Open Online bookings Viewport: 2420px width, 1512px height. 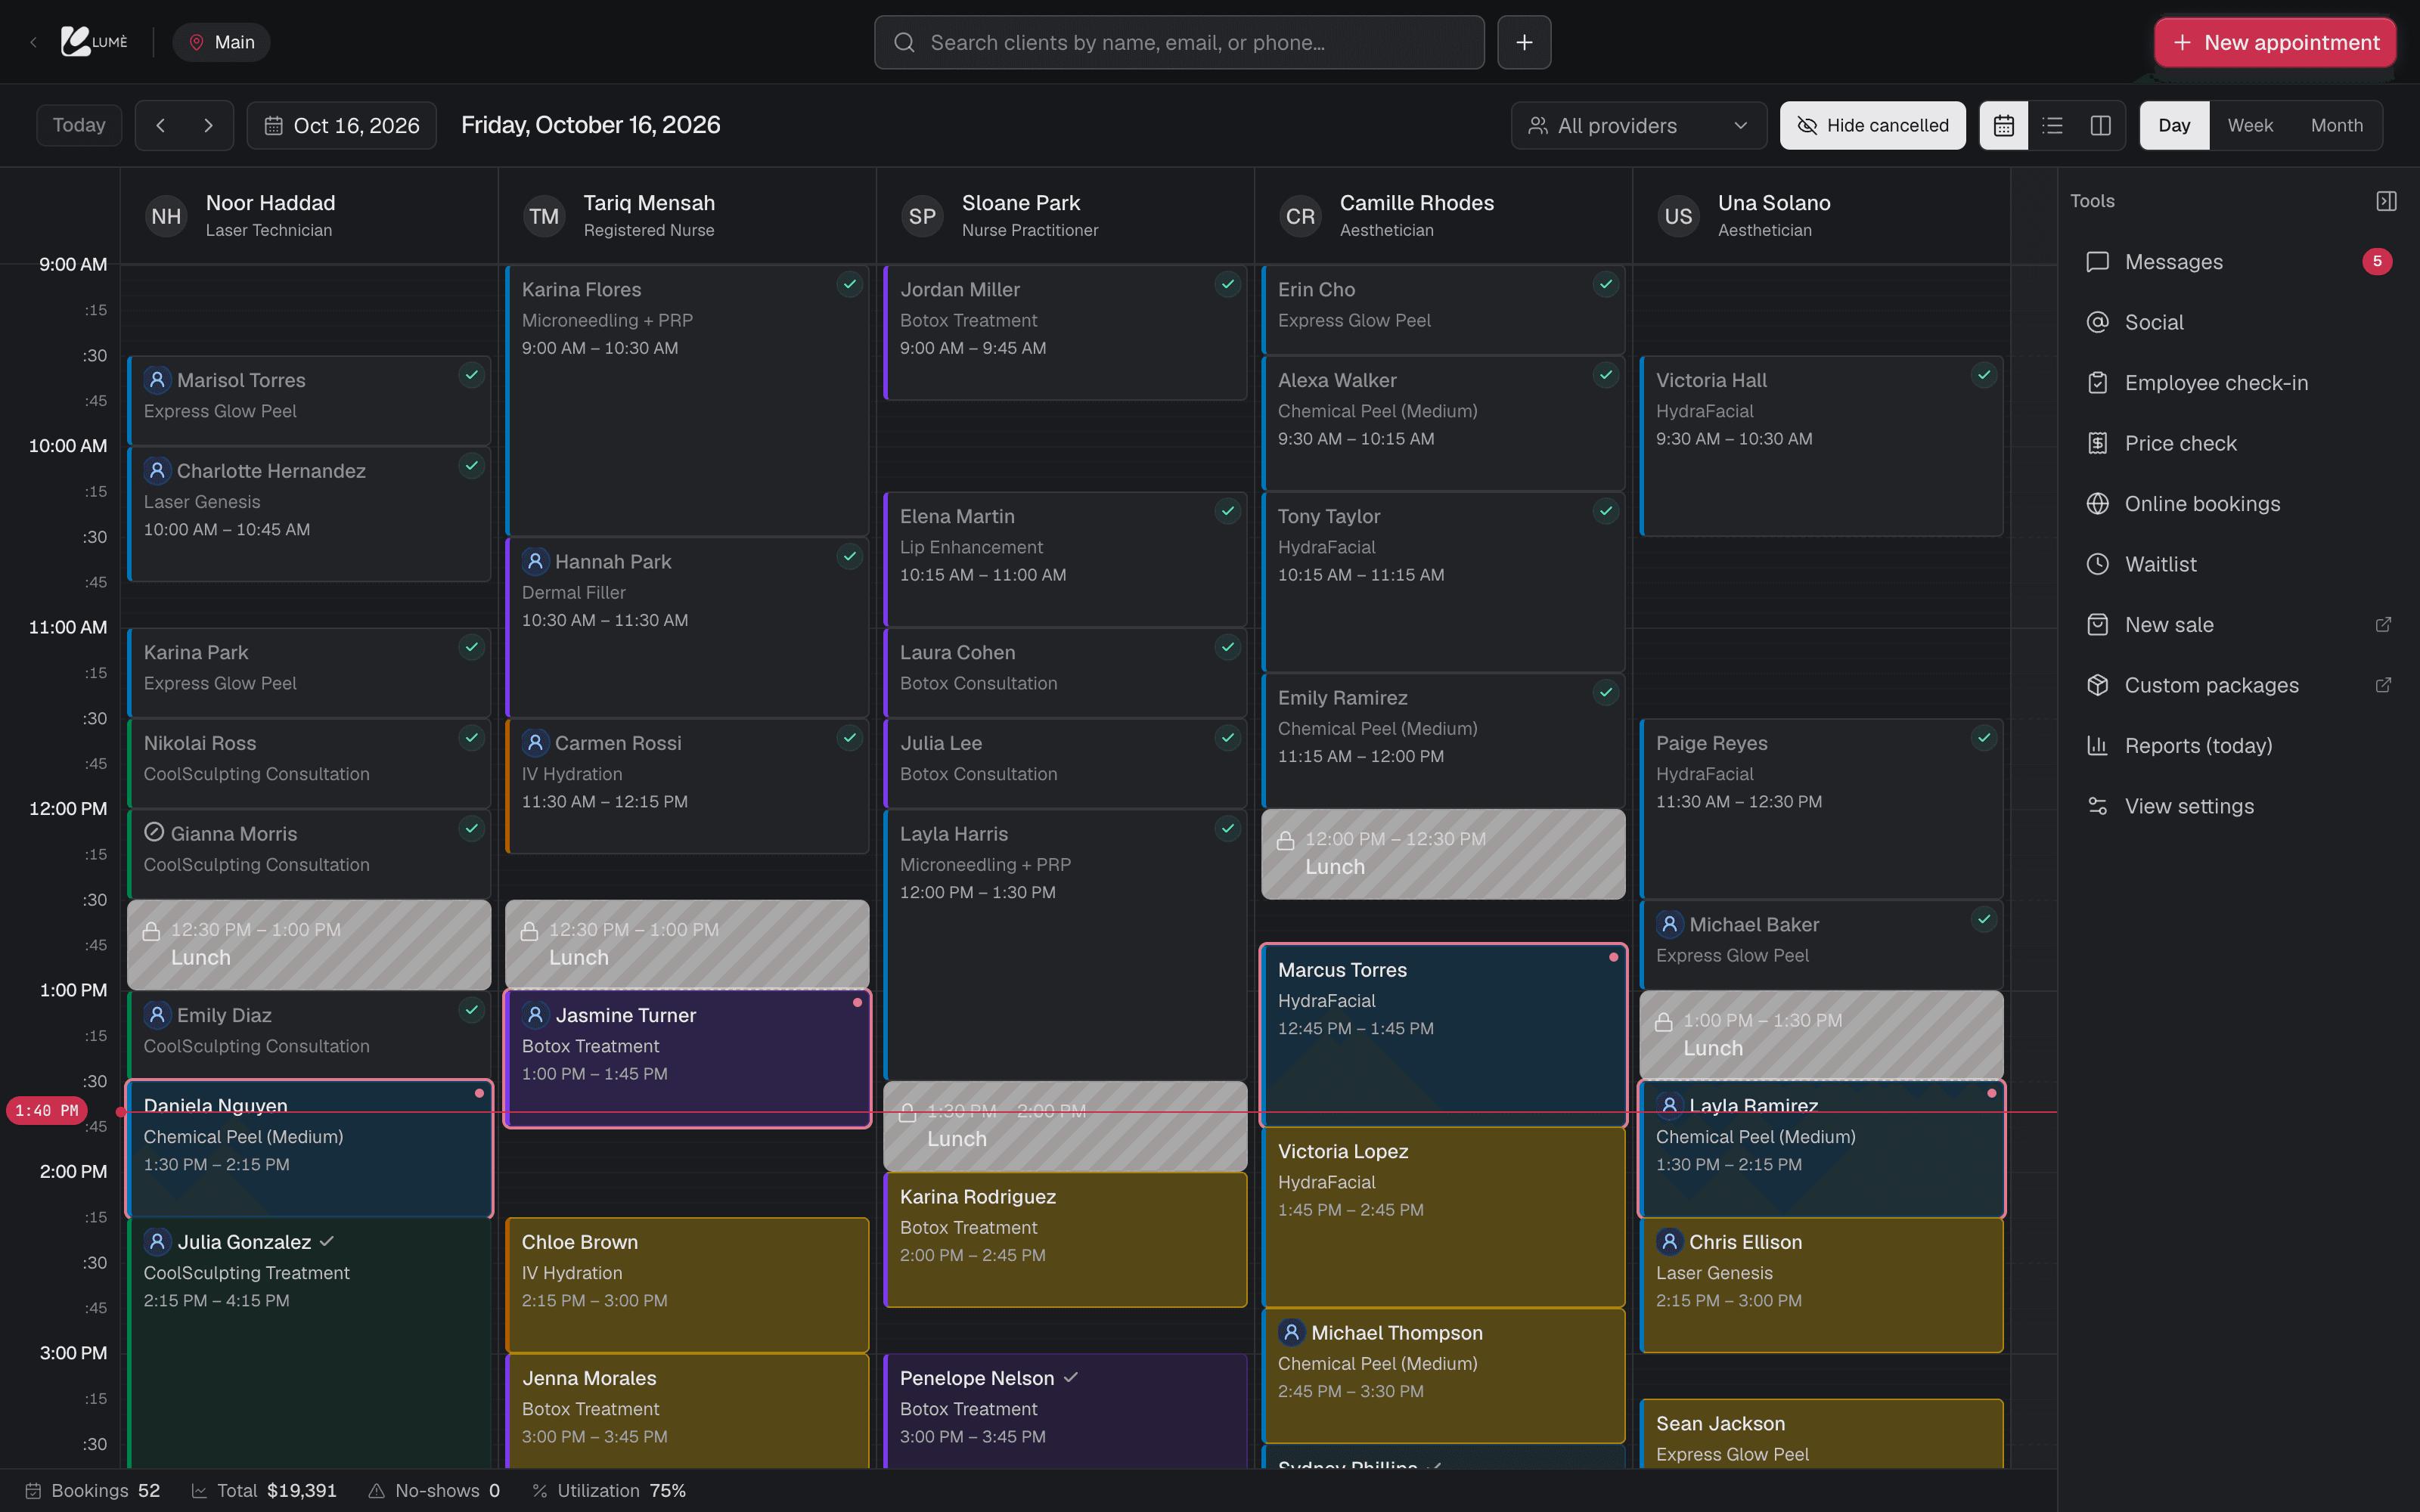click(2238, 504)
